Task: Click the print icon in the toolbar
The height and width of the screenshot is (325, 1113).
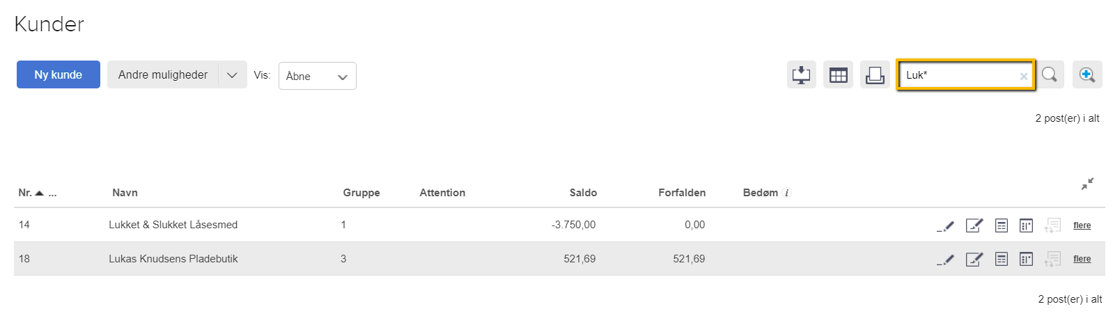Action: click(x=875, y=74)
